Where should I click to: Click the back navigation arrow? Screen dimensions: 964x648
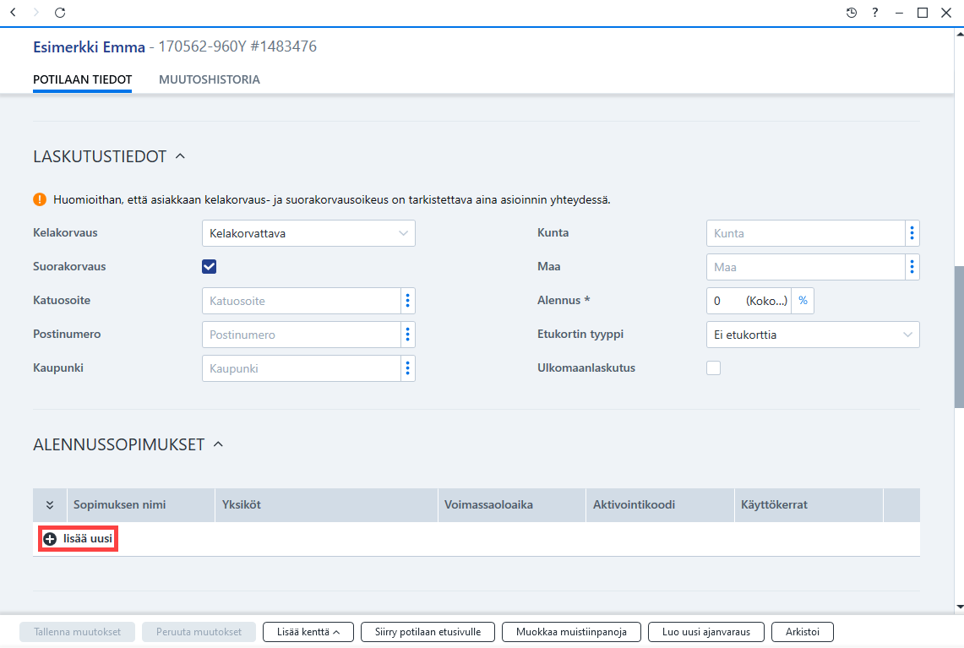click(x=13, y=13)
